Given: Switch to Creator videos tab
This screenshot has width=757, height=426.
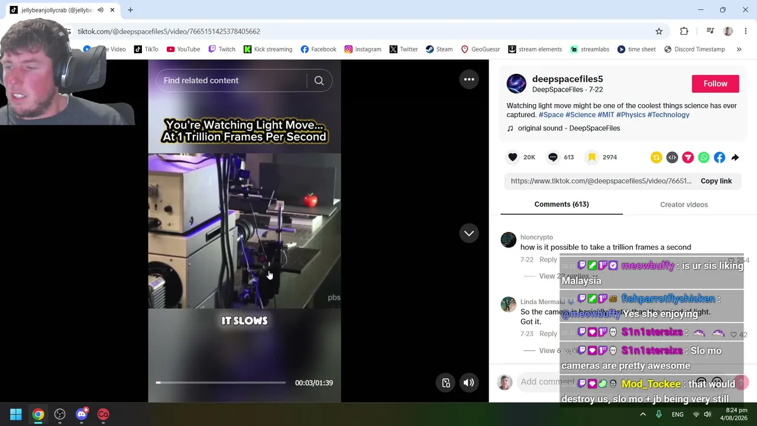Looking at the screenshot, I should point(684,205).
